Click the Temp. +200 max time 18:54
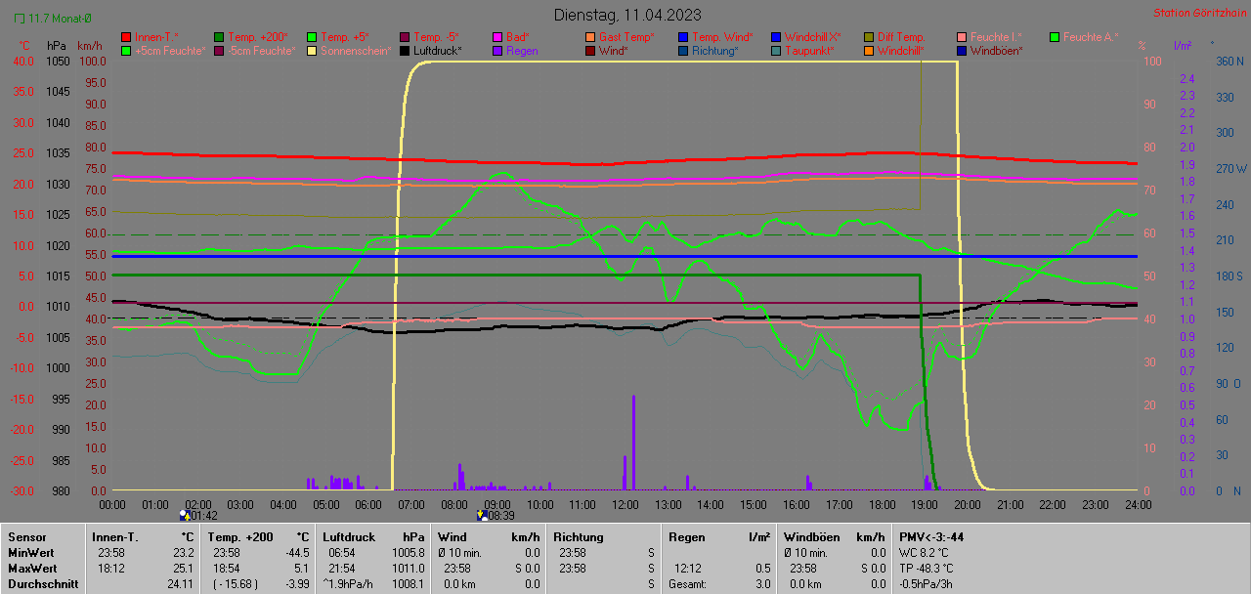The height and width of the screenshot is (594, 1251). [228, 569]
